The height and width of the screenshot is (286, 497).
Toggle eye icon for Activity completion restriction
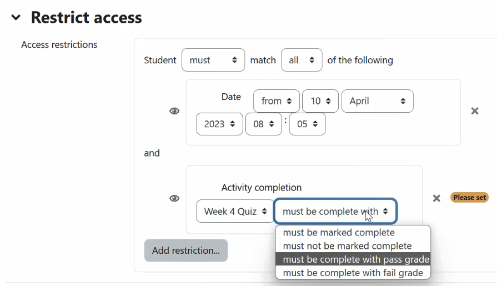click(x=174, y=198)
